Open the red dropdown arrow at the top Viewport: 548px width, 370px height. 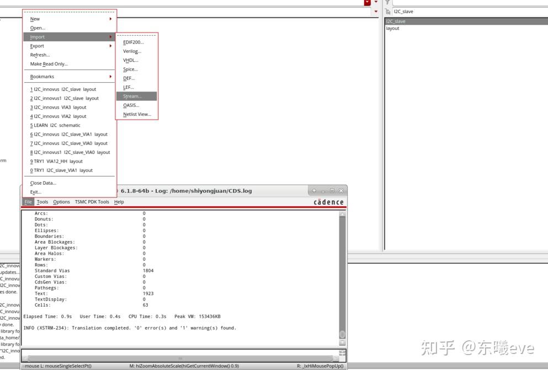pyautogui.click(x=367, y=2)
